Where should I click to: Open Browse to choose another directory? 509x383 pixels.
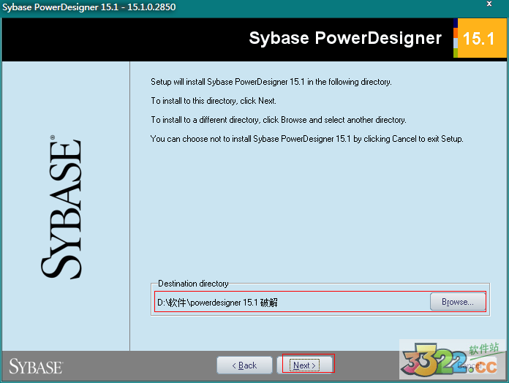pyautogui.click(x=458, y=302)
